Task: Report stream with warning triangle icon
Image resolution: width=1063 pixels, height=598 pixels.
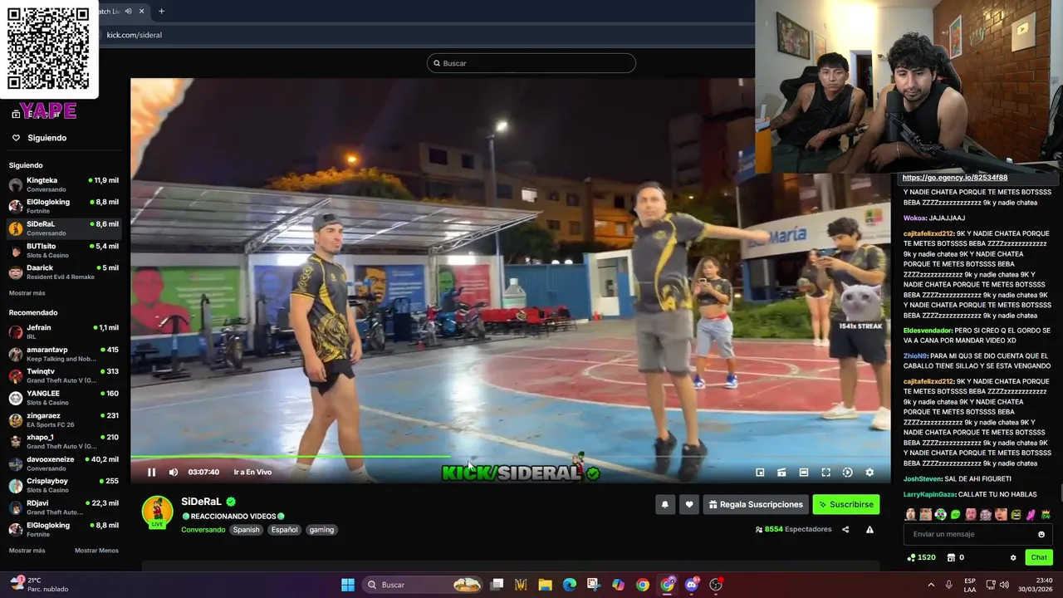Action: tap(870, 529)
